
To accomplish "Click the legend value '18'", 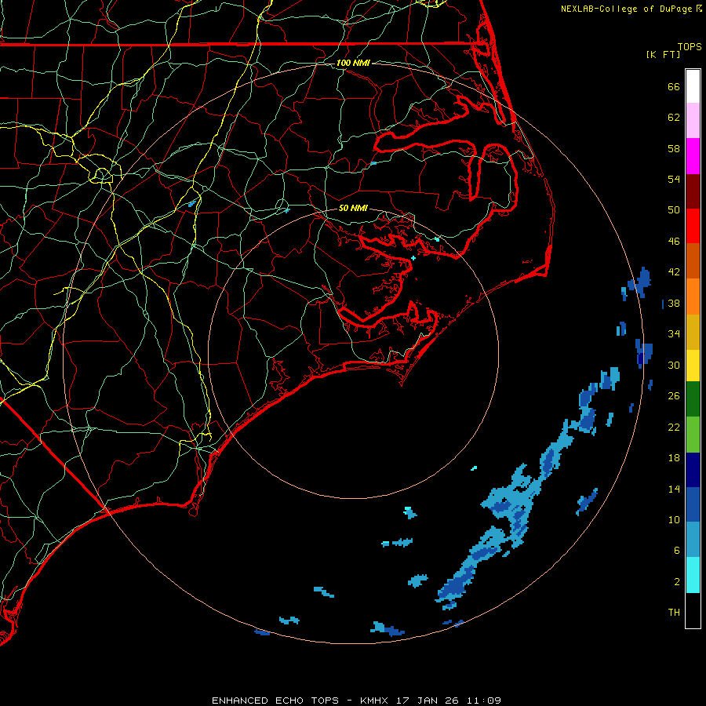I will coord(674,458).
